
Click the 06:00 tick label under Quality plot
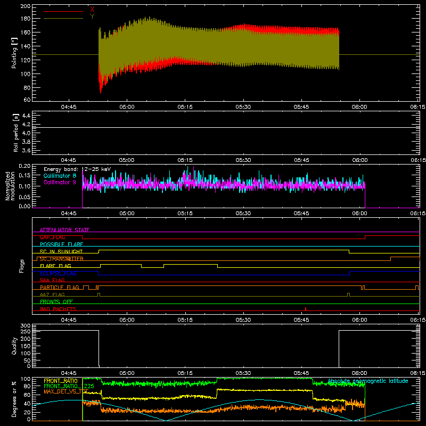click(359, 373)
